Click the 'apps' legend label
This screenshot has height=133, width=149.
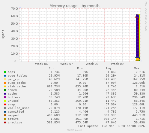(11, 72)
